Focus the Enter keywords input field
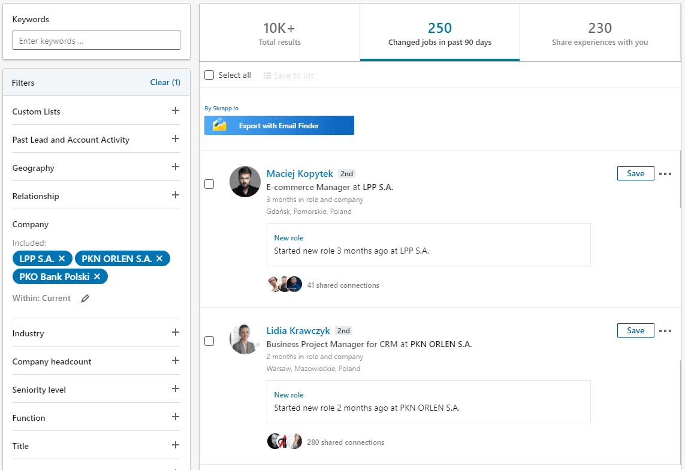The image size is (685, 470). 96,40
